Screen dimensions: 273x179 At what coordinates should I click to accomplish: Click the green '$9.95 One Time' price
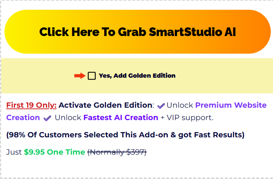coord(55,152)
